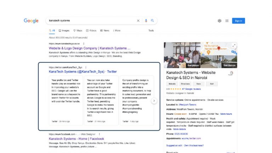272x153 pixels.
Task: Click the Website button in knowledge panel
Action: [x=172, y=84]
